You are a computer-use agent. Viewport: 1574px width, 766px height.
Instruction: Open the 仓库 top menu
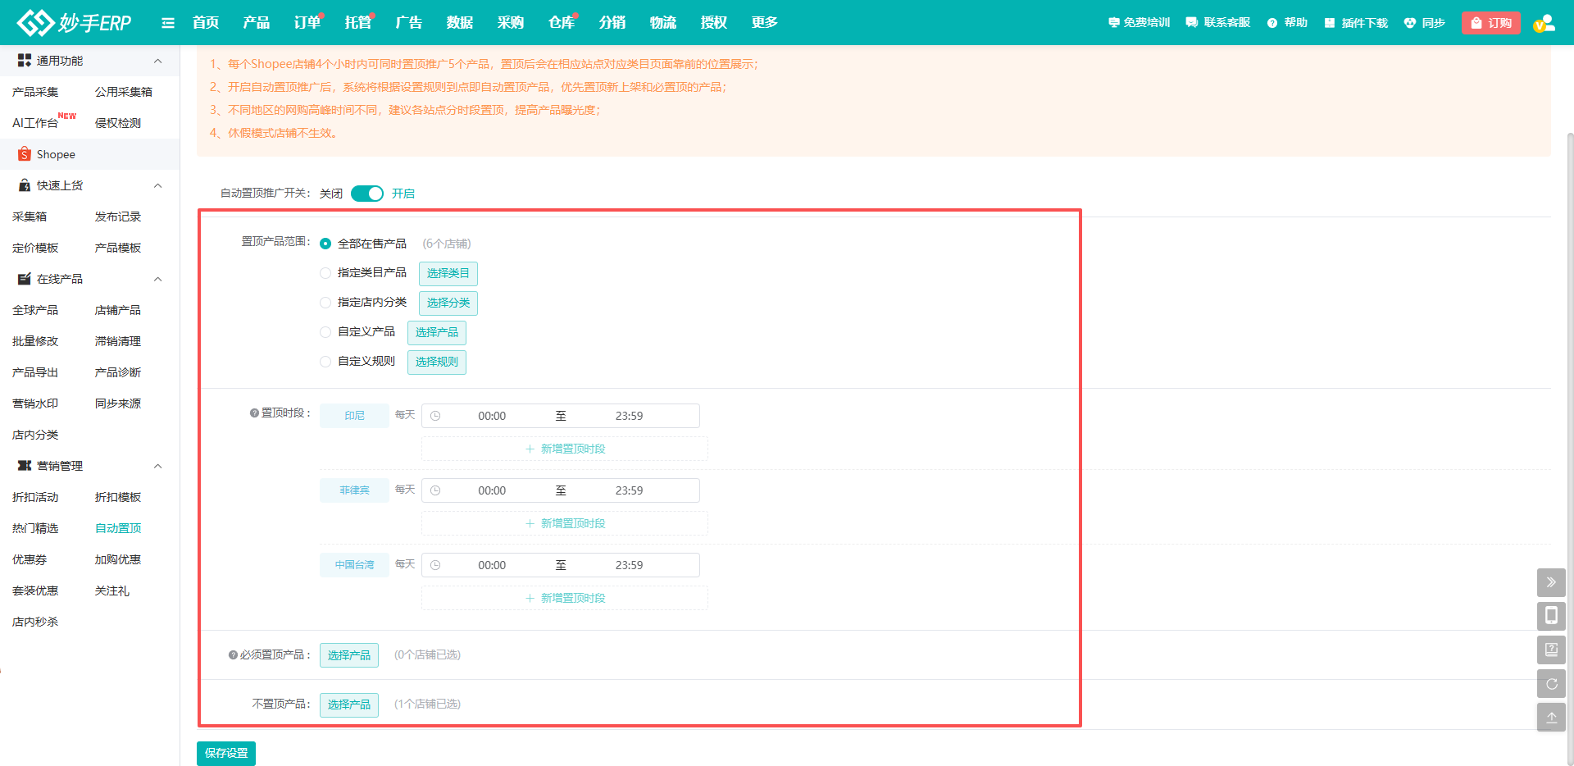click(562, 22)
